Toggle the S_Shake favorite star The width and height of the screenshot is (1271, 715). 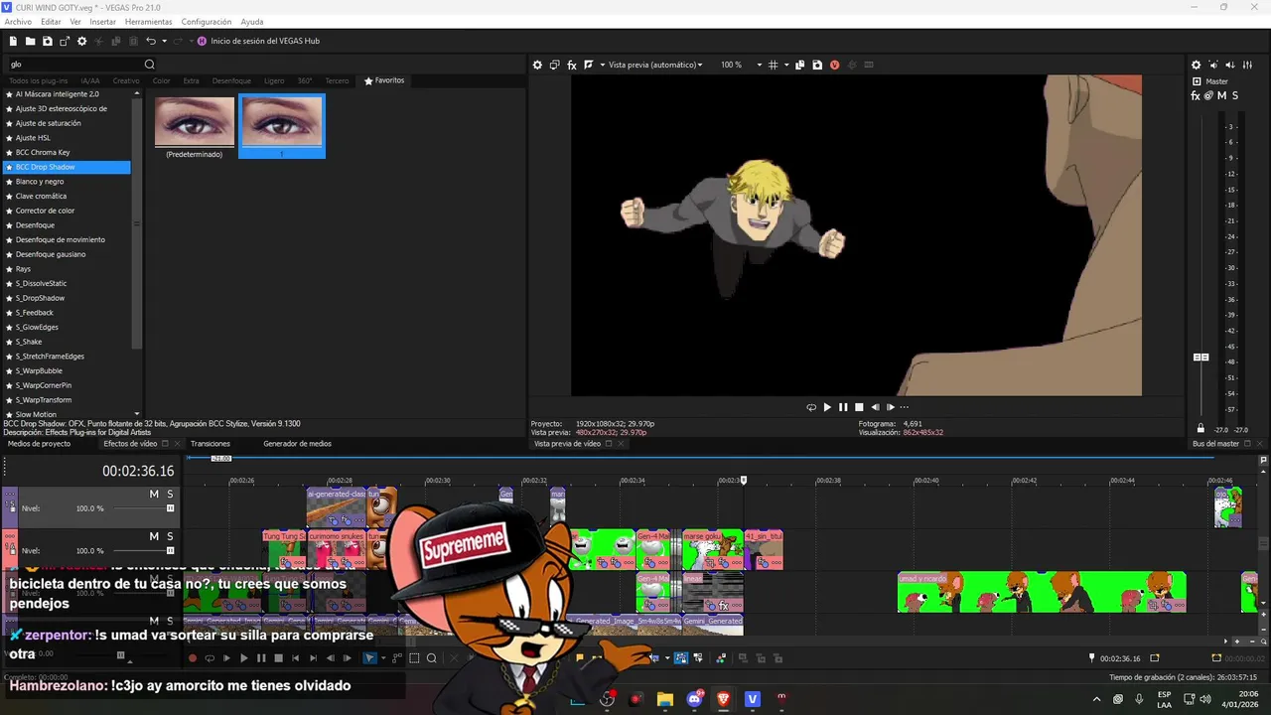[x=9, y=342]
